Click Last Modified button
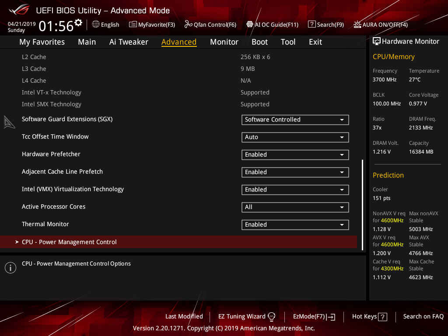Image resolution: width=448 pixels, height=336 pixels. coord(184,317)
